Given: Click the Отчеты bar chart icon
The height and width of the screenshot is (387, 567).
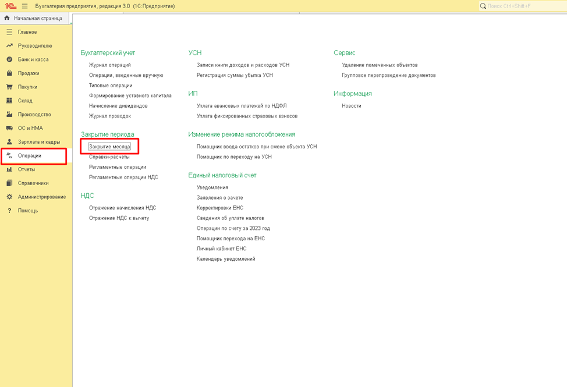Looking at the screenshot, I should 9,169.
